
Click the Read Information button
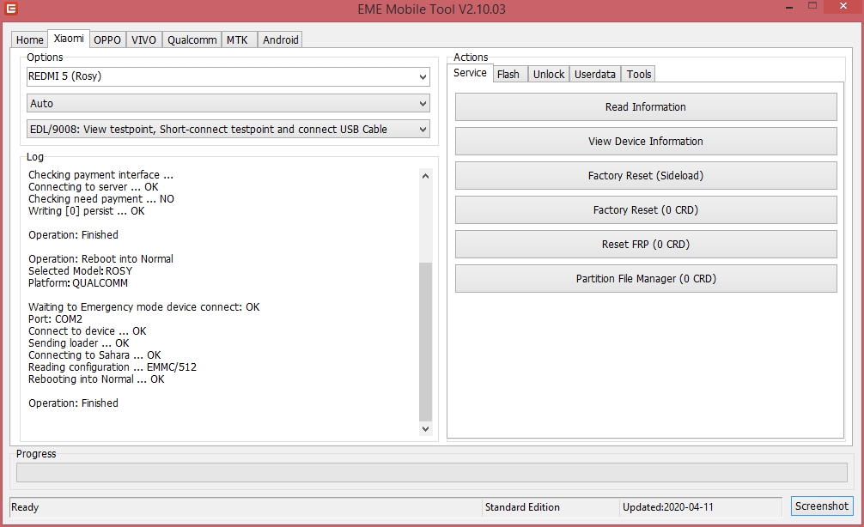pyautogui.click(x=646, y=106)
